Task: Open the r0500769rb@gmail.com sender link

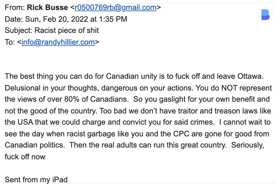Action: (x=115, y=8)
